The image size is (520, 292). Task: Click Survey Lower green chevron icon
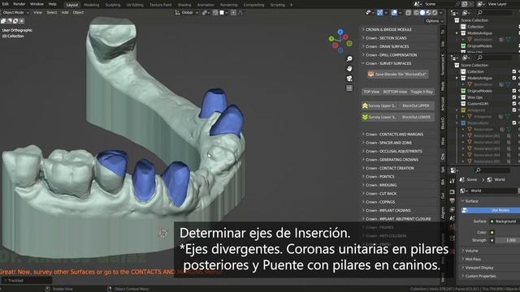point(365,117)
